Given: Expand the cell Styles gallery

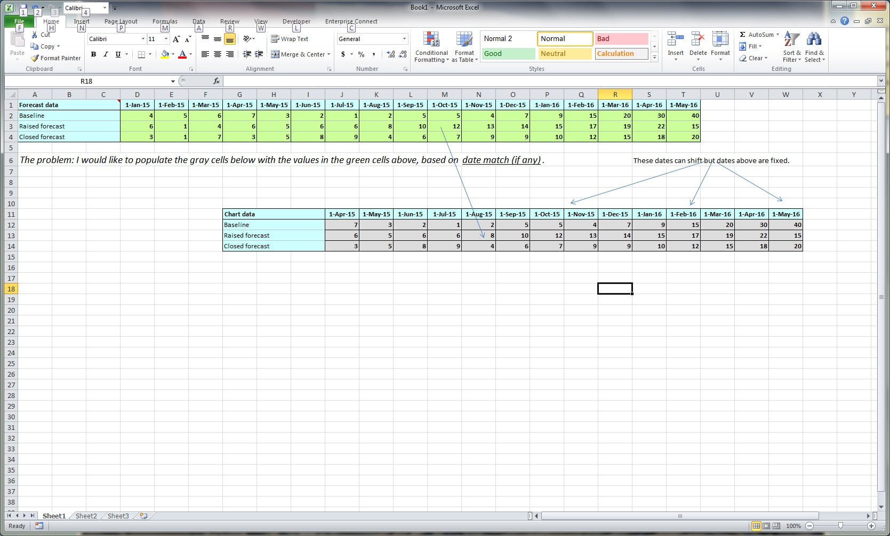Looking at the screenshot, I should pos(655,57).
